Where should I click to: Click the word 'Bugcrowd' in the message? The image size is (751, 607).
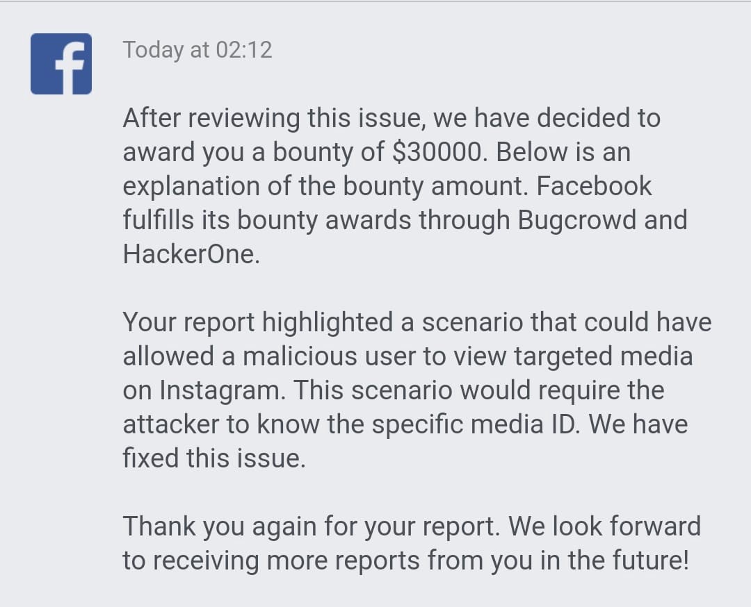point(576,219)
